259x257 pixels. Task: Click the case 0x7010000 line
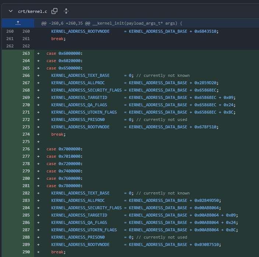(x=64, y=156)
